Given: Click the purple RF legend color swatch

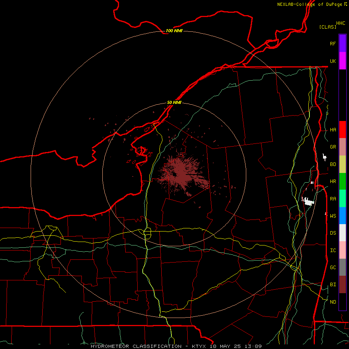Looking at the screenshot, I should [x=342, y=43].
